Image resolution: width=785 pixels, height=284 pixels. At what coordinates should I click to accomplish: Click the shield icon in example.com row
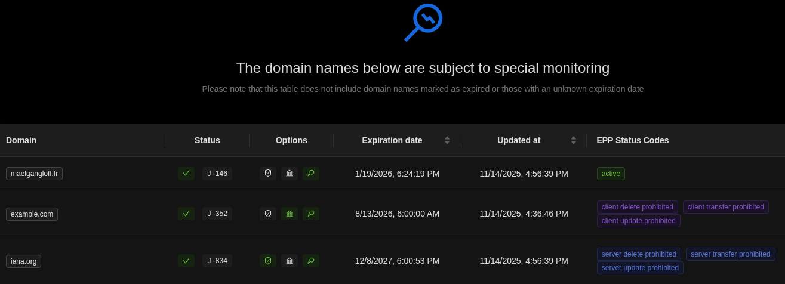tap(268, 214)
